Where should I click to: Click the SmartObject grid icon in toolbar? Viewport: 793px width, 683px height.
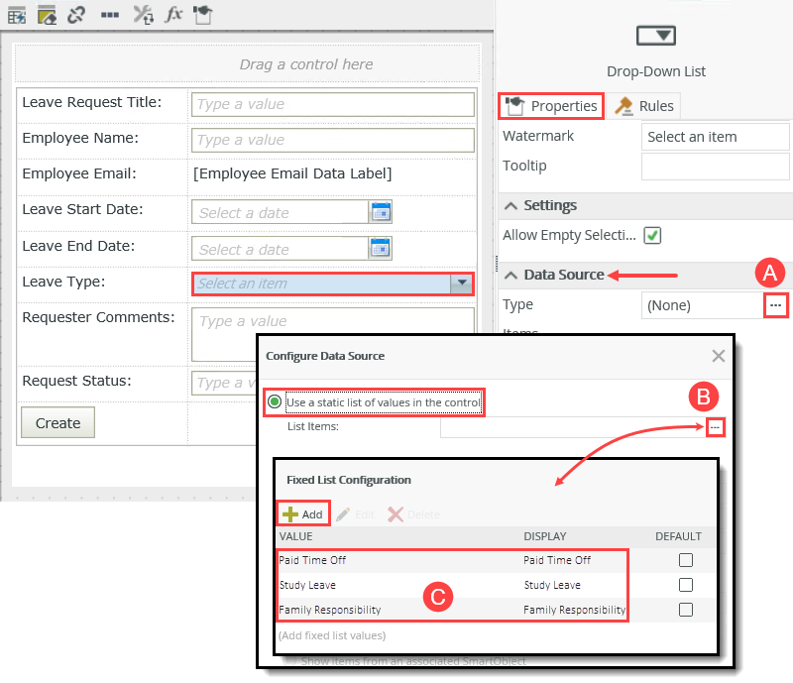pyautogui.click(x=17, y=15)
